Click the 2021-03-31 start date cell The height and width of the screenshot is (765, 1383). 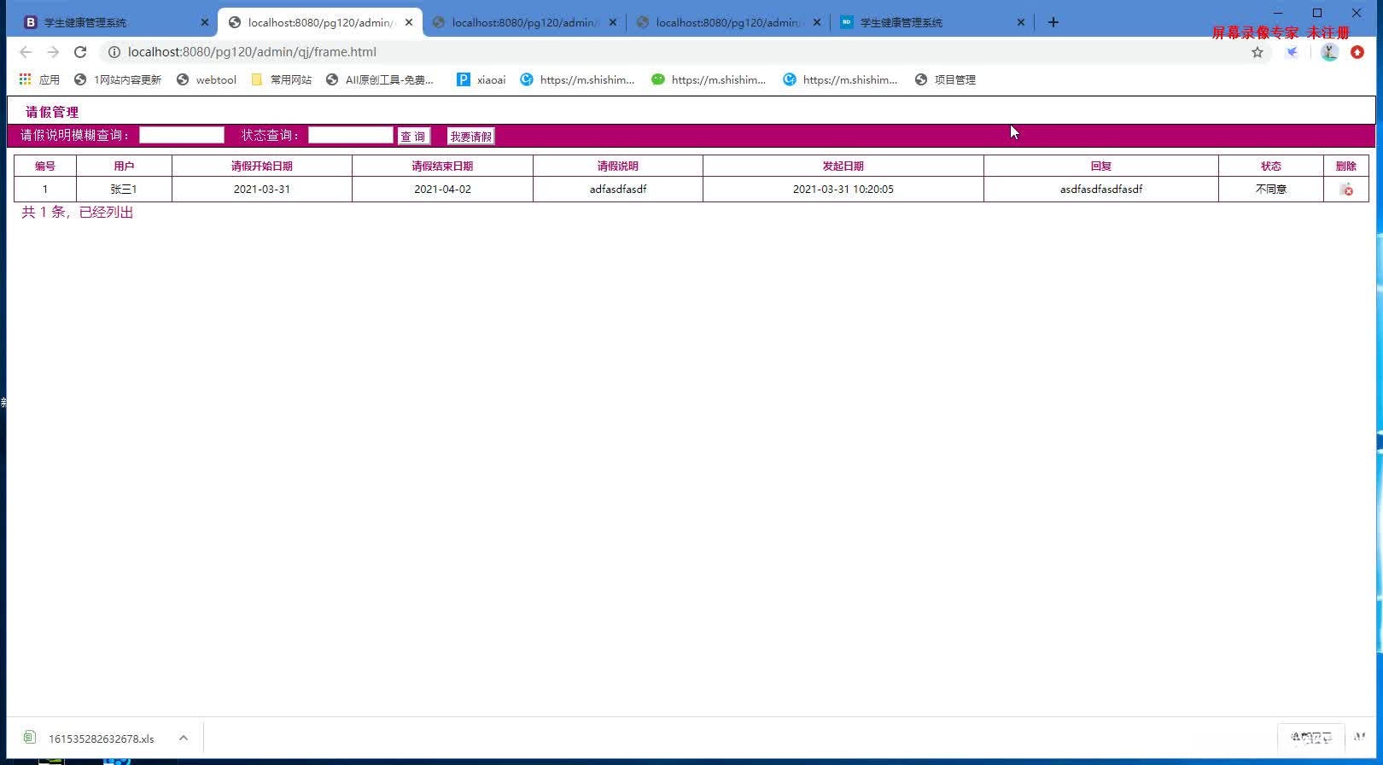(262, 189)
